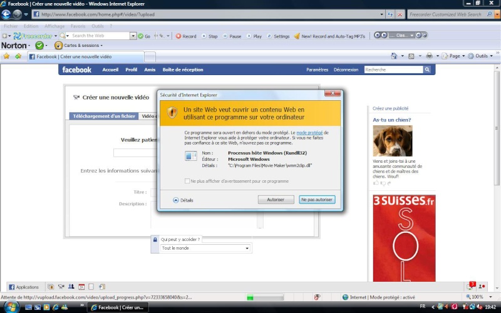501x313 pixels.
Task: Click Add to Favorites star-plus icon
Action: coord(18,56)
